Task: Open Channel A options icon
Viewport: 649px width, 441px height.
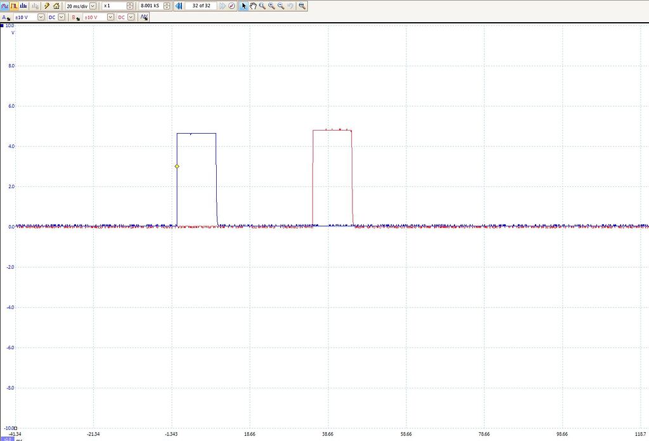Action: (6, 17)
